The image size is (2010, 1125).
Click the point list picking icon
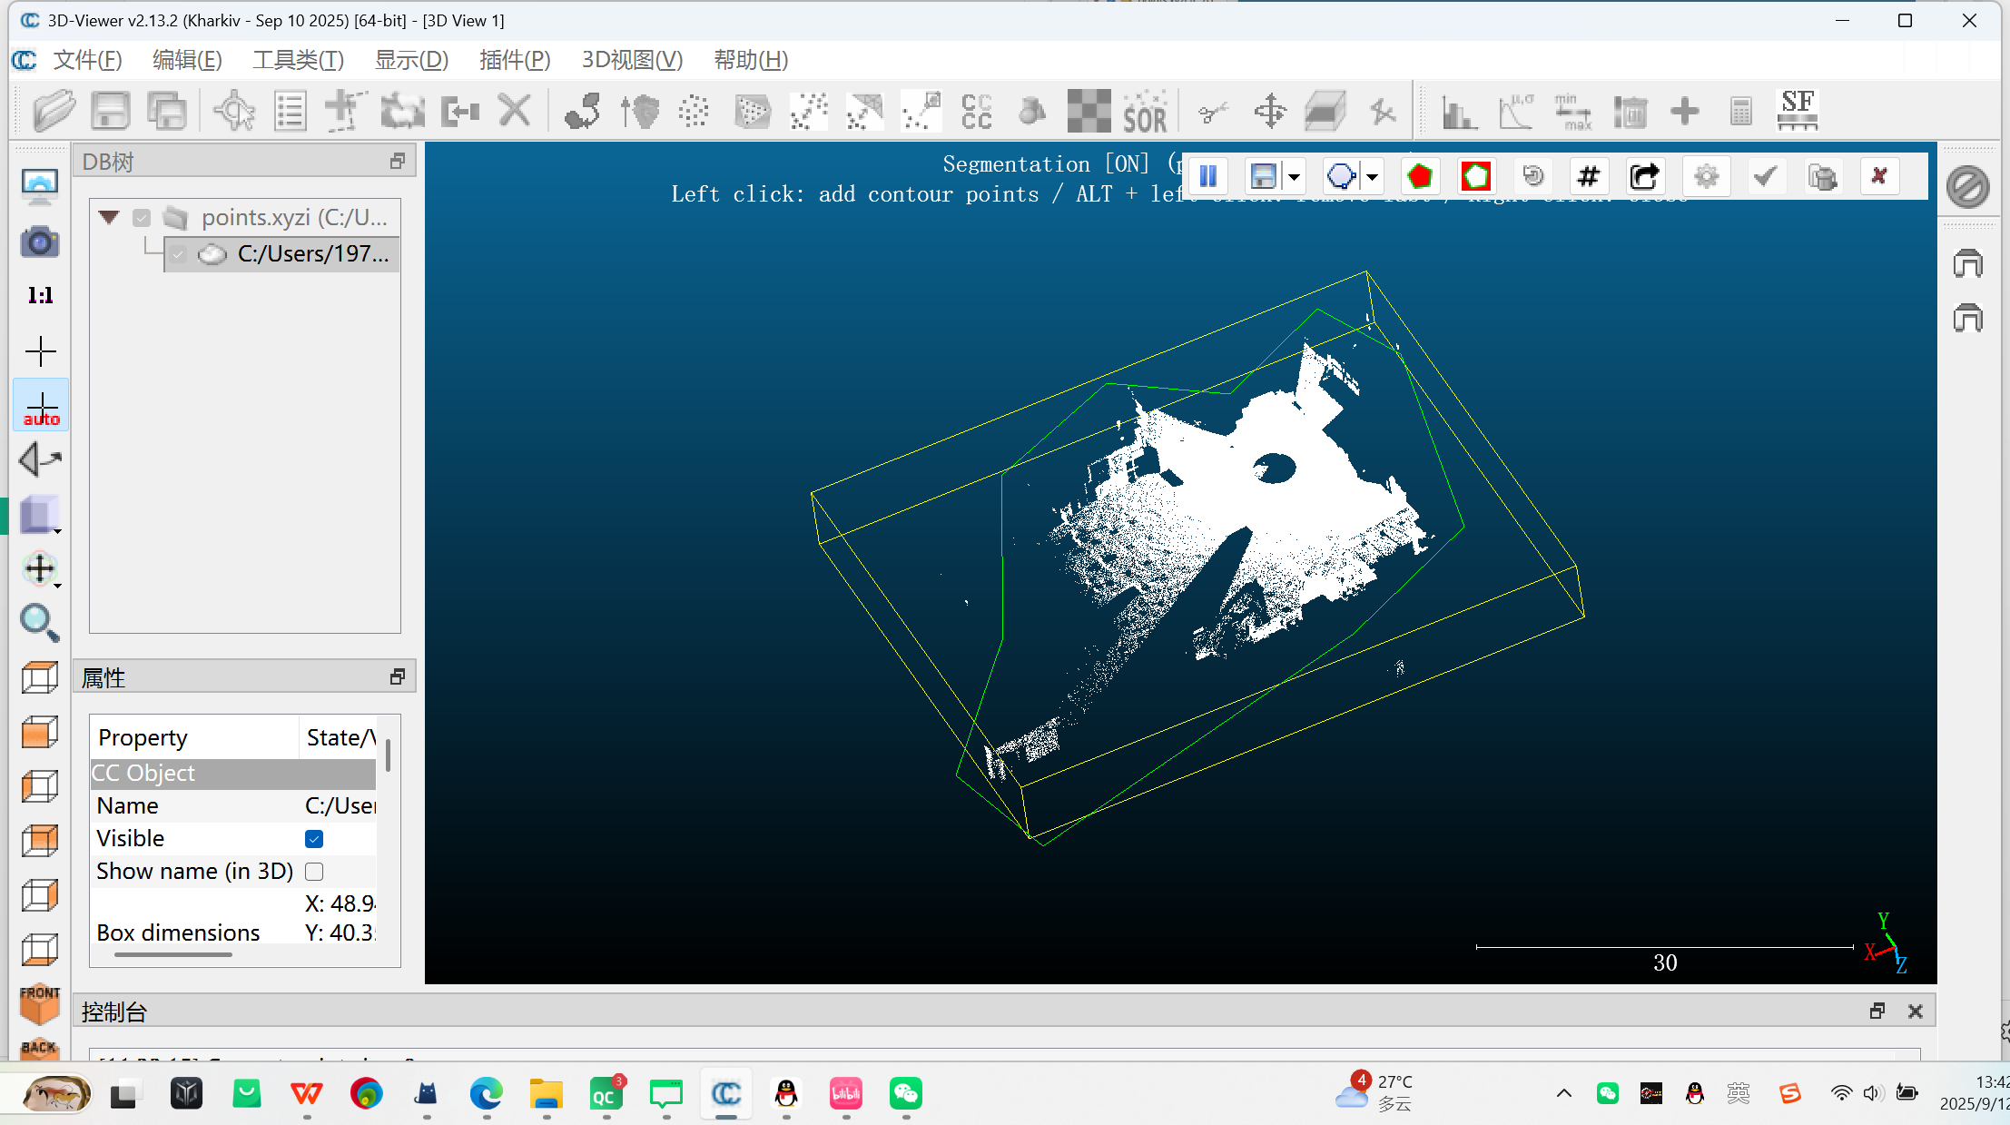pos(290,112)
